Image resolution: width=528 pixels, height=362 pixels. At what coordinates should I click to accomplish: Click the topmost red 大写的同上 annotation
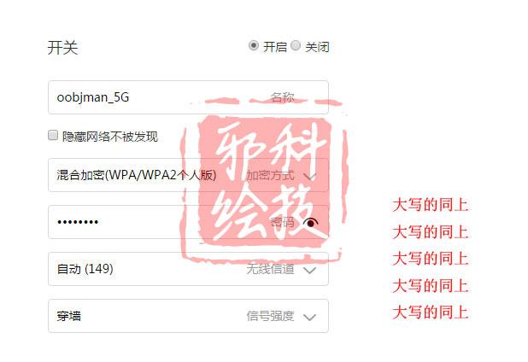(431, 205)
